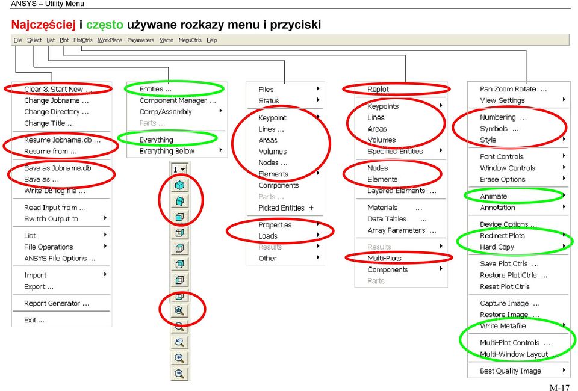The height and width of the screenshot is (391, 578).
Task: Choose Picked Entities + entry
Action: 285,208
